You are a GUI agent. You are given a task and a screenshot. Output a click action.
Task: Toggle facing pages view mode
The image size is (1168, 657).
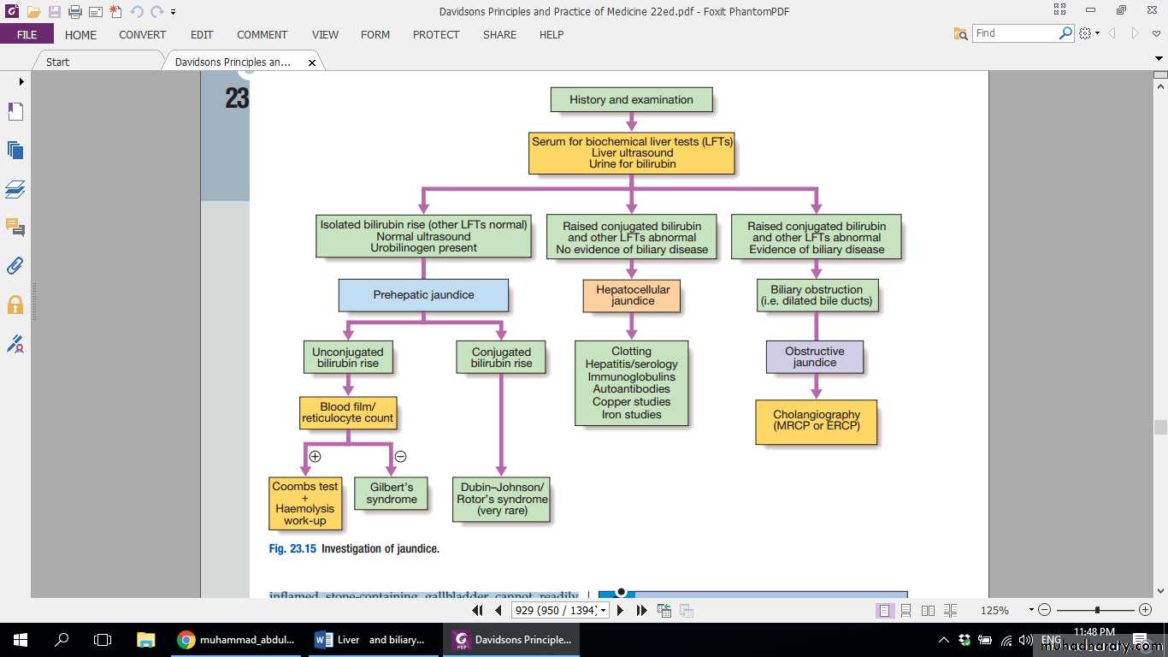(929, 611)
